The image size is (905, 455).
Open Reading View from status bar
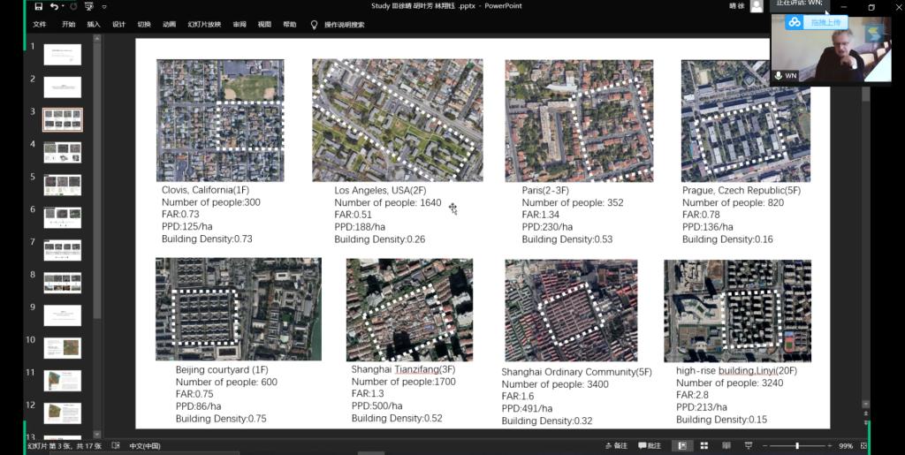(725, 445)
